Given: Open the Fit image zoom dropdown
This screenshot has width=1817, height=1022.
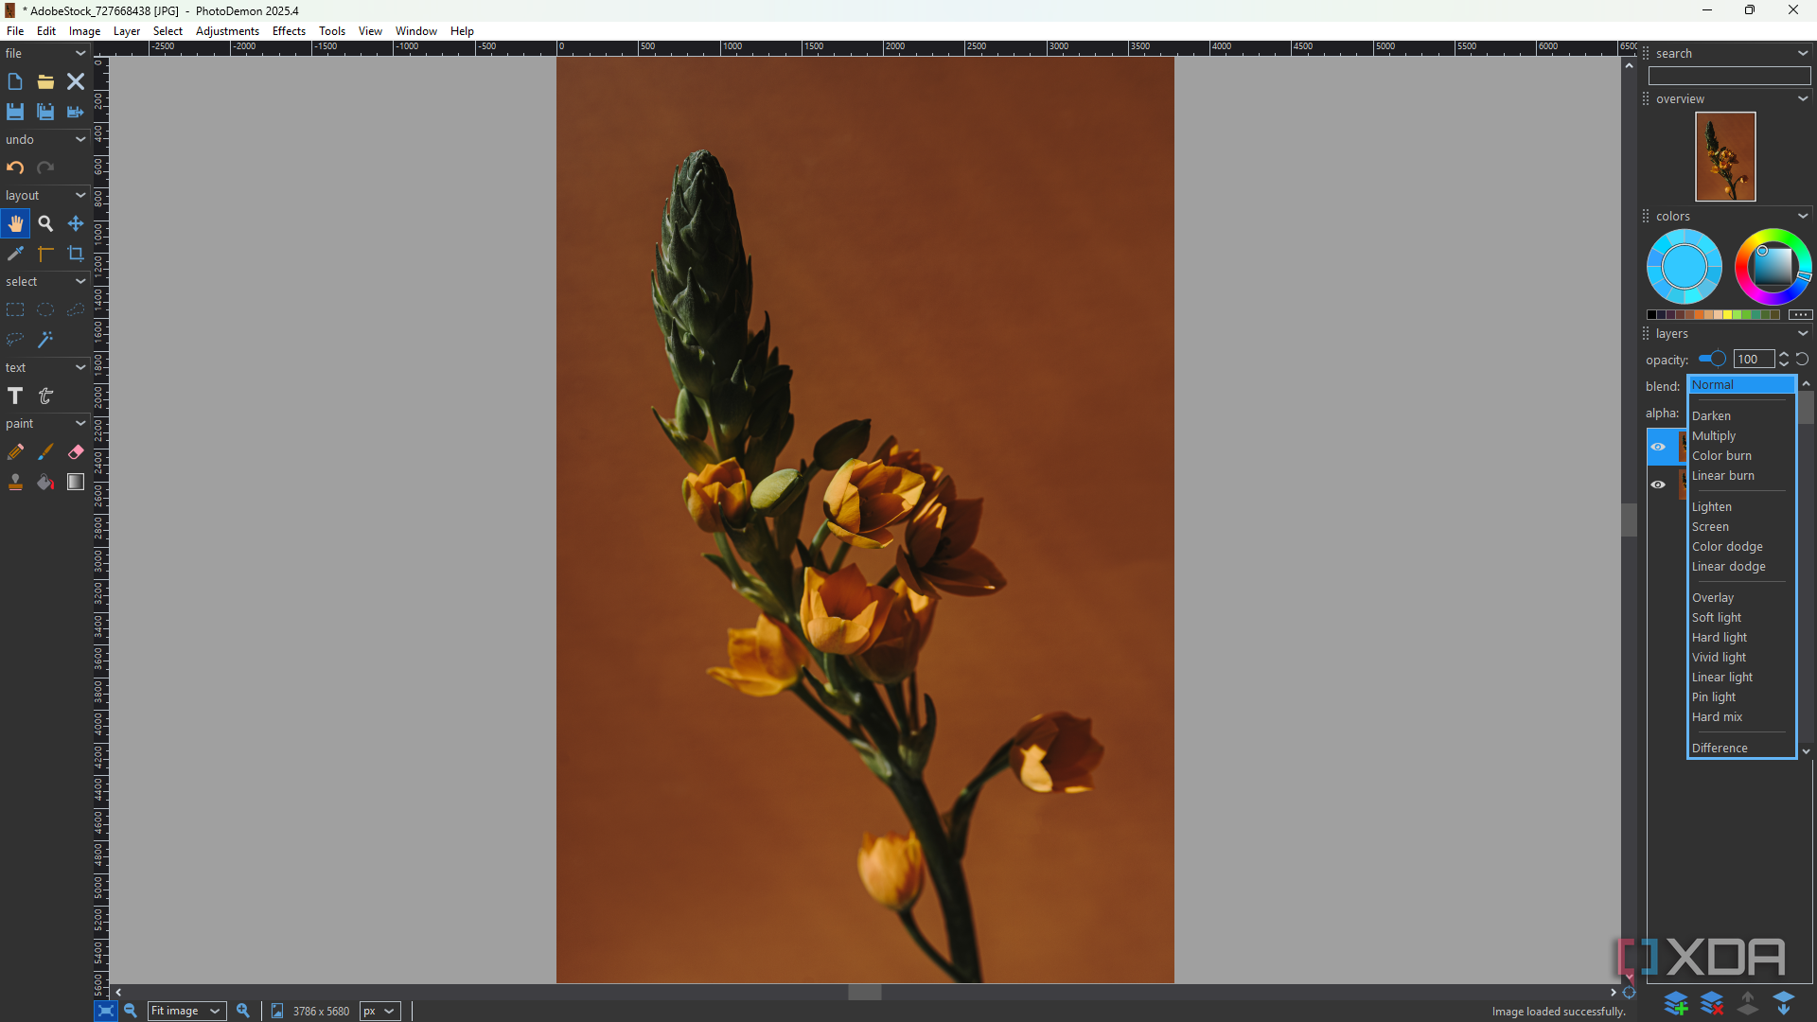Looking at the screenshot, I should 186,1011.
